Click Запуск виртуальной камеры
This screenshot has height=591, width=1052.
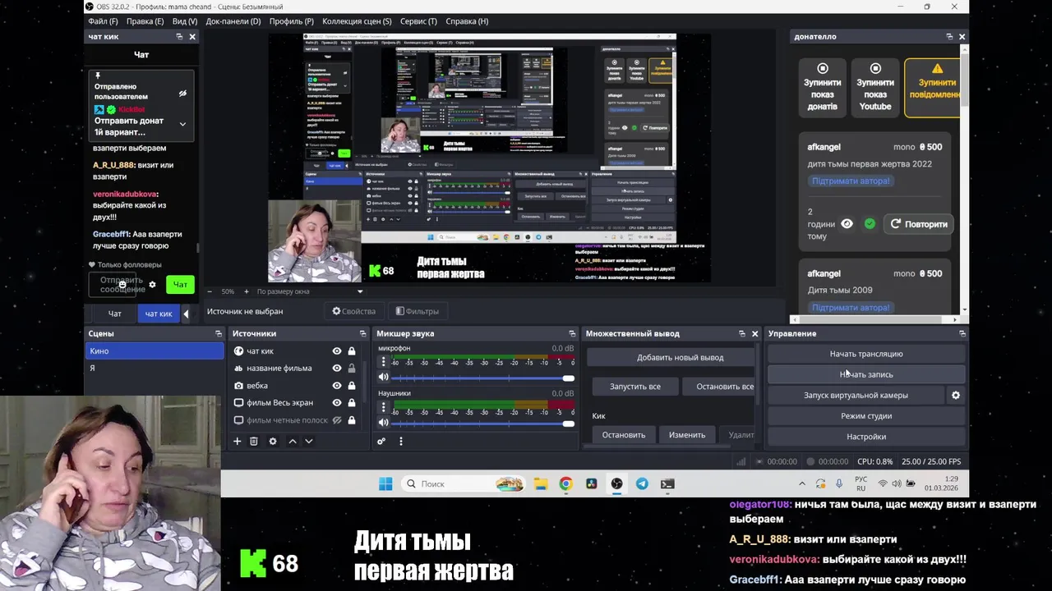click(856, 395)
